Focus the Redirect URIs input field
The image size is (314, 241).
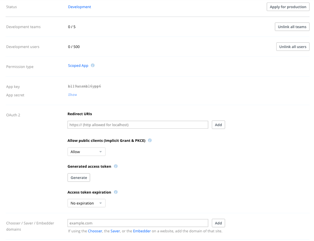pyautogui.click(x=138, y=125)
